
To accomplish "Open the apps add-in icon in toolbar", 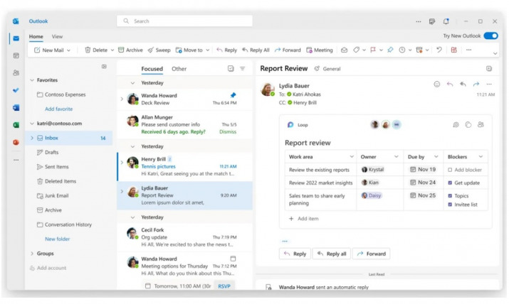I will point(453,50).
